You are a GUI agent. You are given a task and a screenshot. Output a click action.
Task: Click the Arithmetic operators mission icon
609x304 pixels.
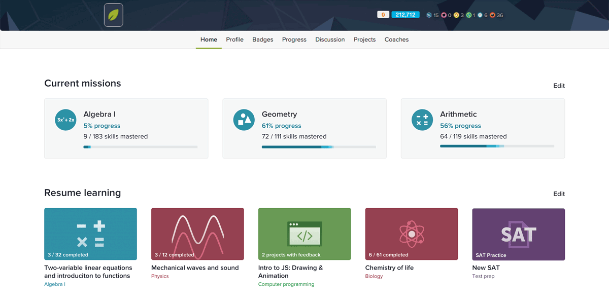(x=422, y=120)
